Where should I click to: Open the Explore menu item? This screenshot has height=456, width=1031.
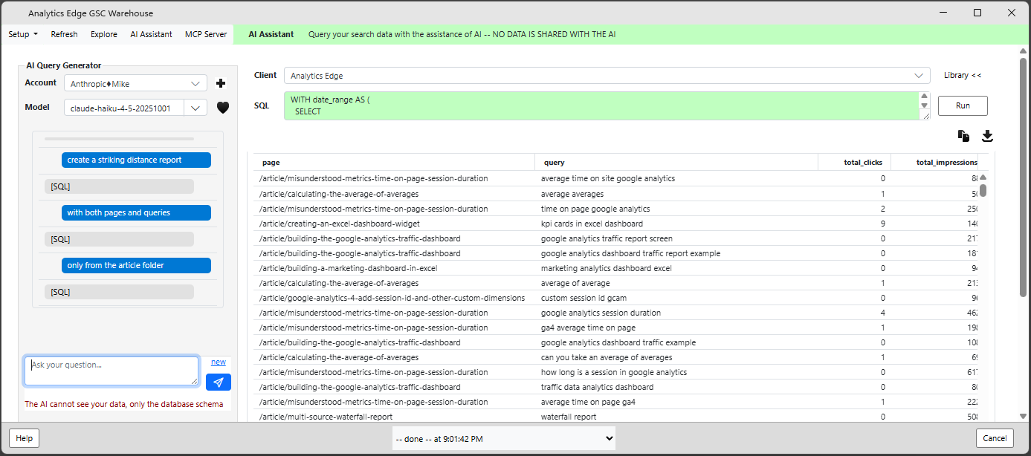click(x=104, y=34)
